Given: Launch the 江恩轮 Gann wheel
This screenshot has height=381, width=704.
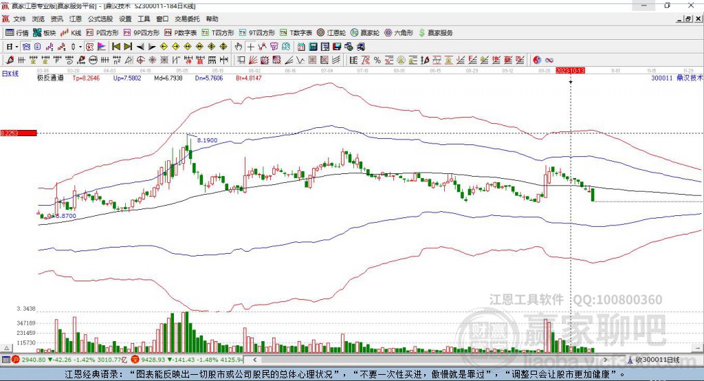Looking at the screenshot, I should 331,33.
